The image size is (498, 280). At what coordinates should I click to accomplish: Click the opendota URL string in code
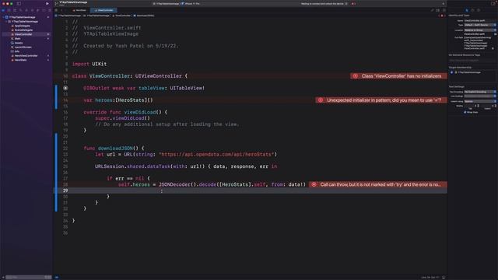216,154
